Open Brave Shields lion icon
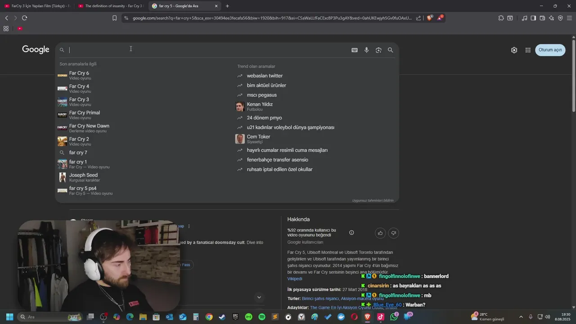 429,18
